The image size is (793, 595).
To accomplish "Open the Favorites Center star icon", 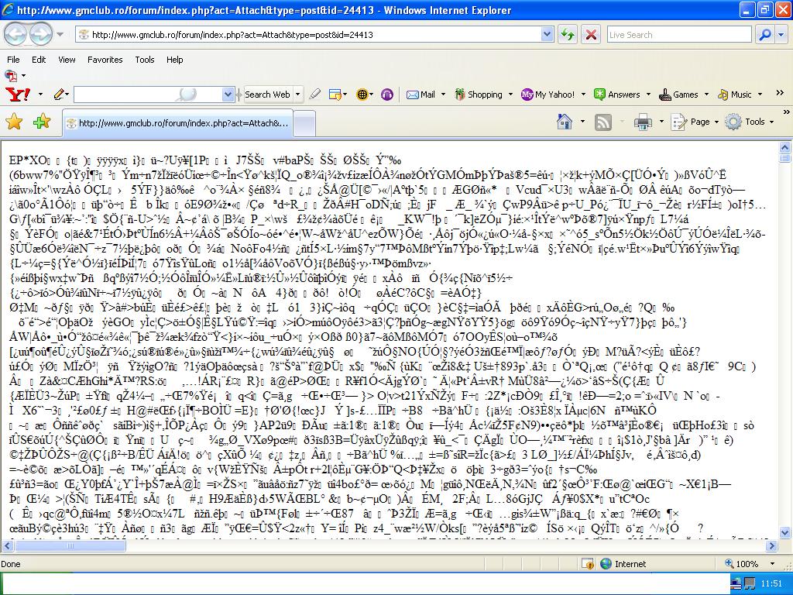I will [14, 122].
